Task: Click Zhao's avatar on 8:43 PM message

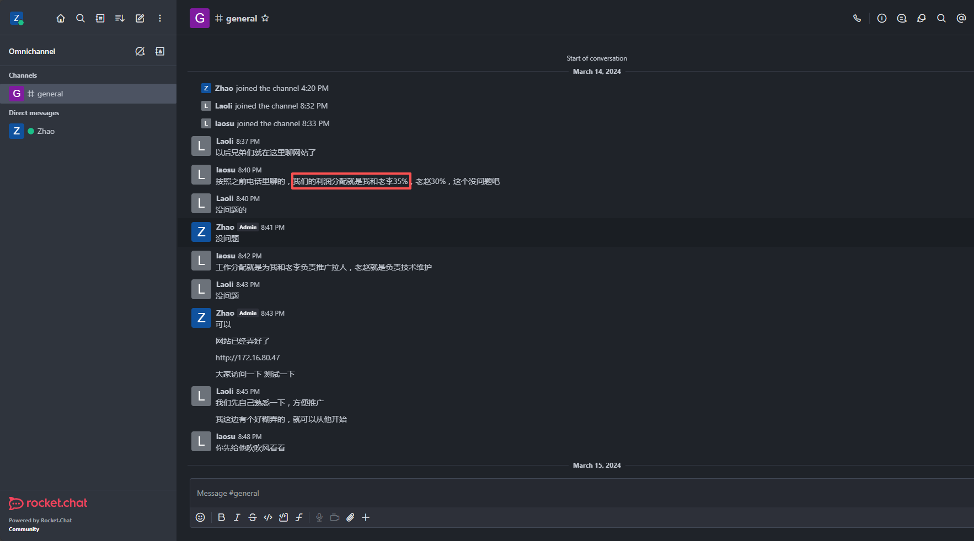Action: (x=201, y=318)
